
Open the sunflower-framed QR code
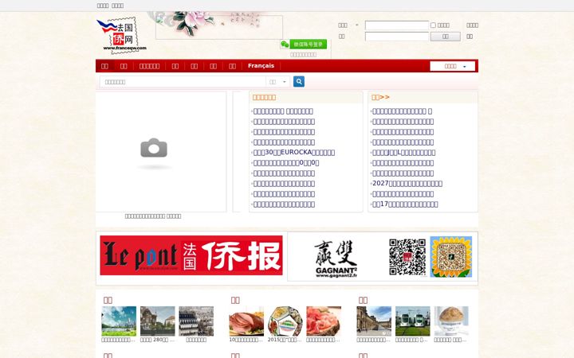(x=451, y=257)
